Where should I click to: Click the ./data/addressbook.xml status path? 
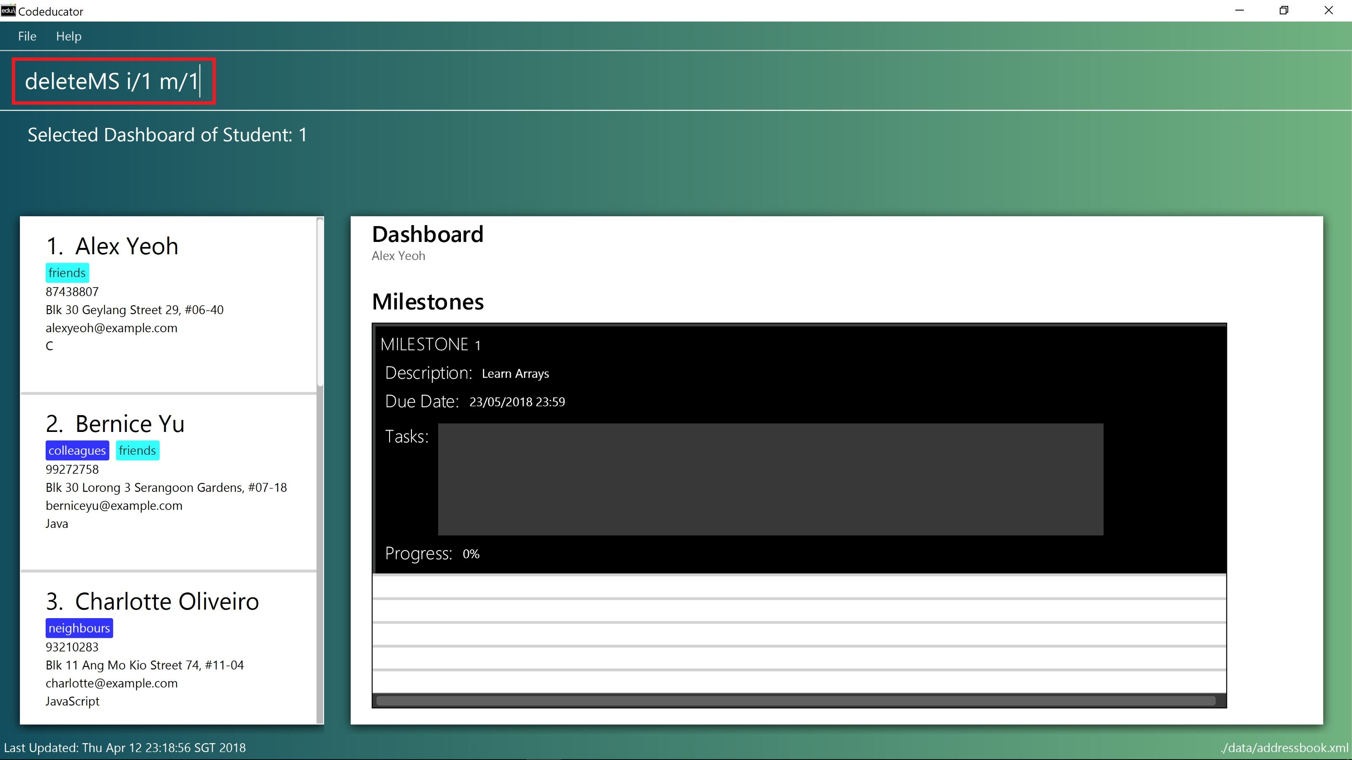point(1284,747)
